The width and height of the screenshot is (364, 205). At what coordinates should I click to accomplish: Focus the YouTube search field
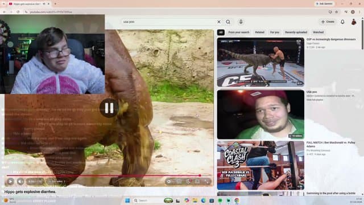click(x=168, y=22)
